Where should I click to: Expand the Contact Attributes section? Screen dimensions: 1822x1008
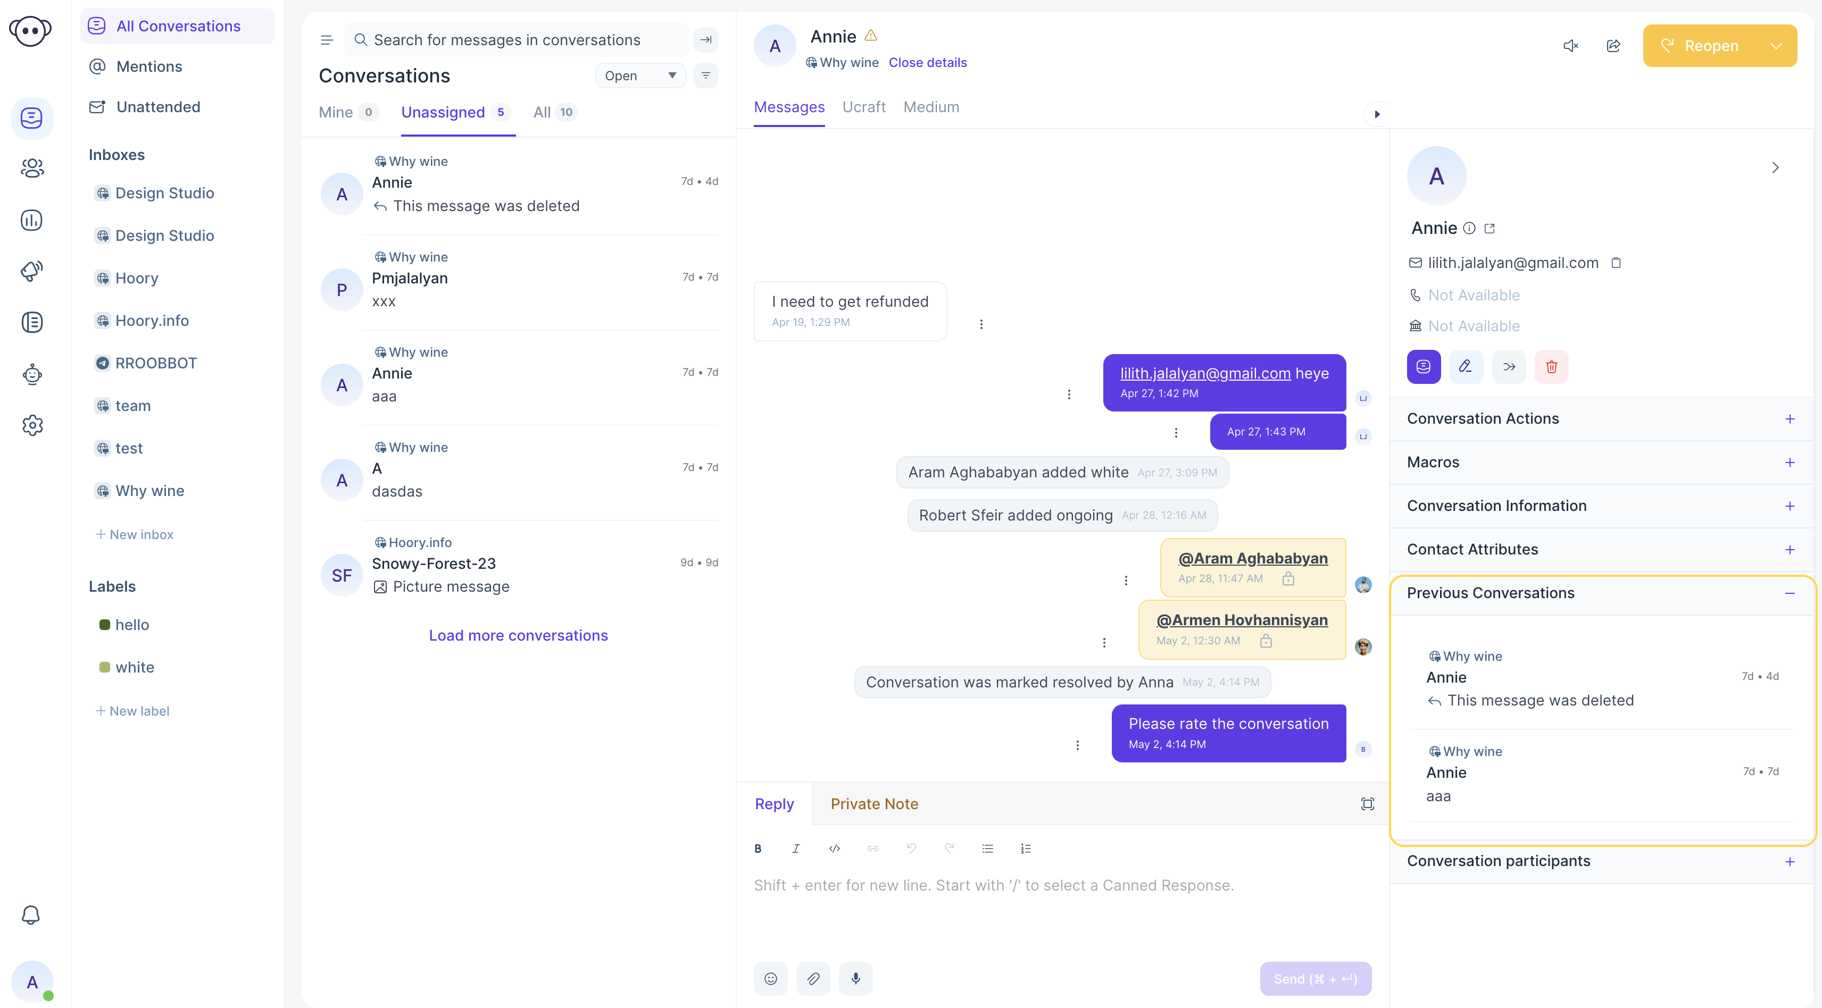tap(1790, 549)
